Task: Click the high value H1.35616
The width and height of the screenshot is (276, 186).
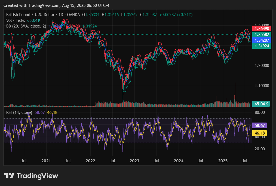Action: pos(110,15)
